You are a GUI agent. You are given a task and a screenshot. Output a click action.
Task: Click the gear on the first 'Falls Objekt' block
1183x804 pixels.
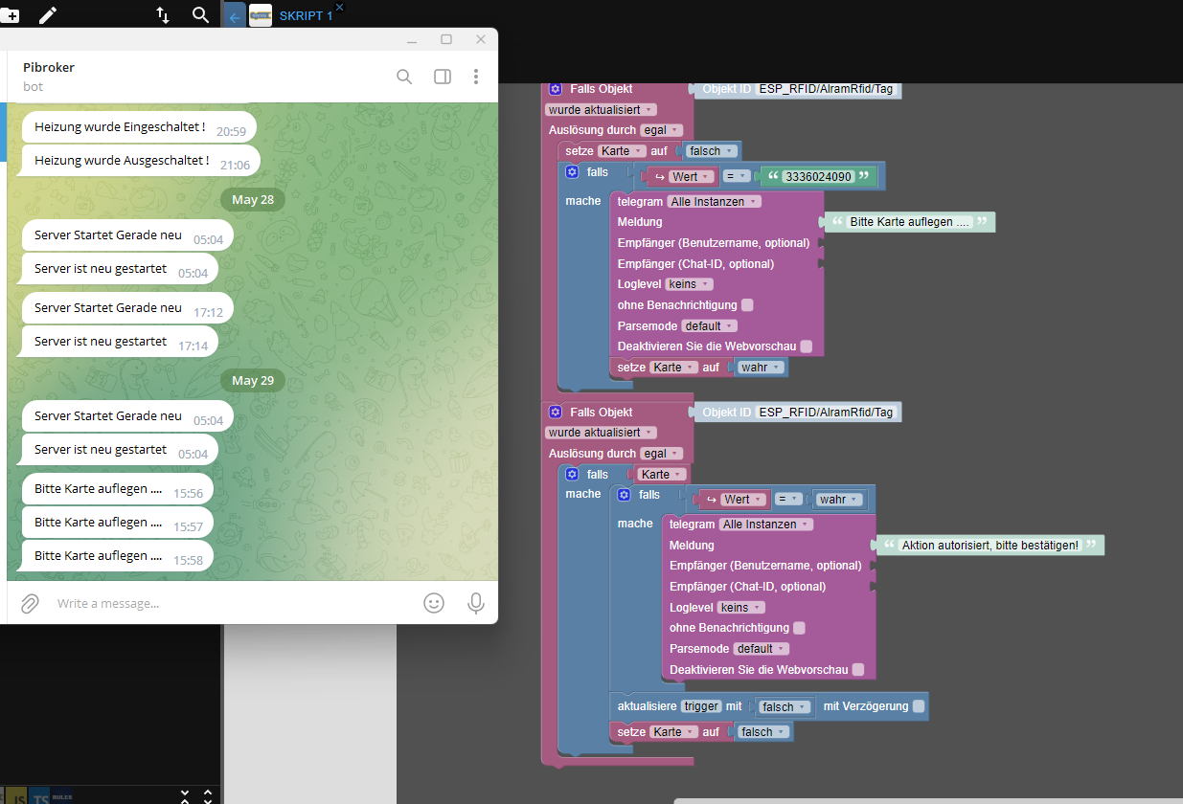[556, 89]
